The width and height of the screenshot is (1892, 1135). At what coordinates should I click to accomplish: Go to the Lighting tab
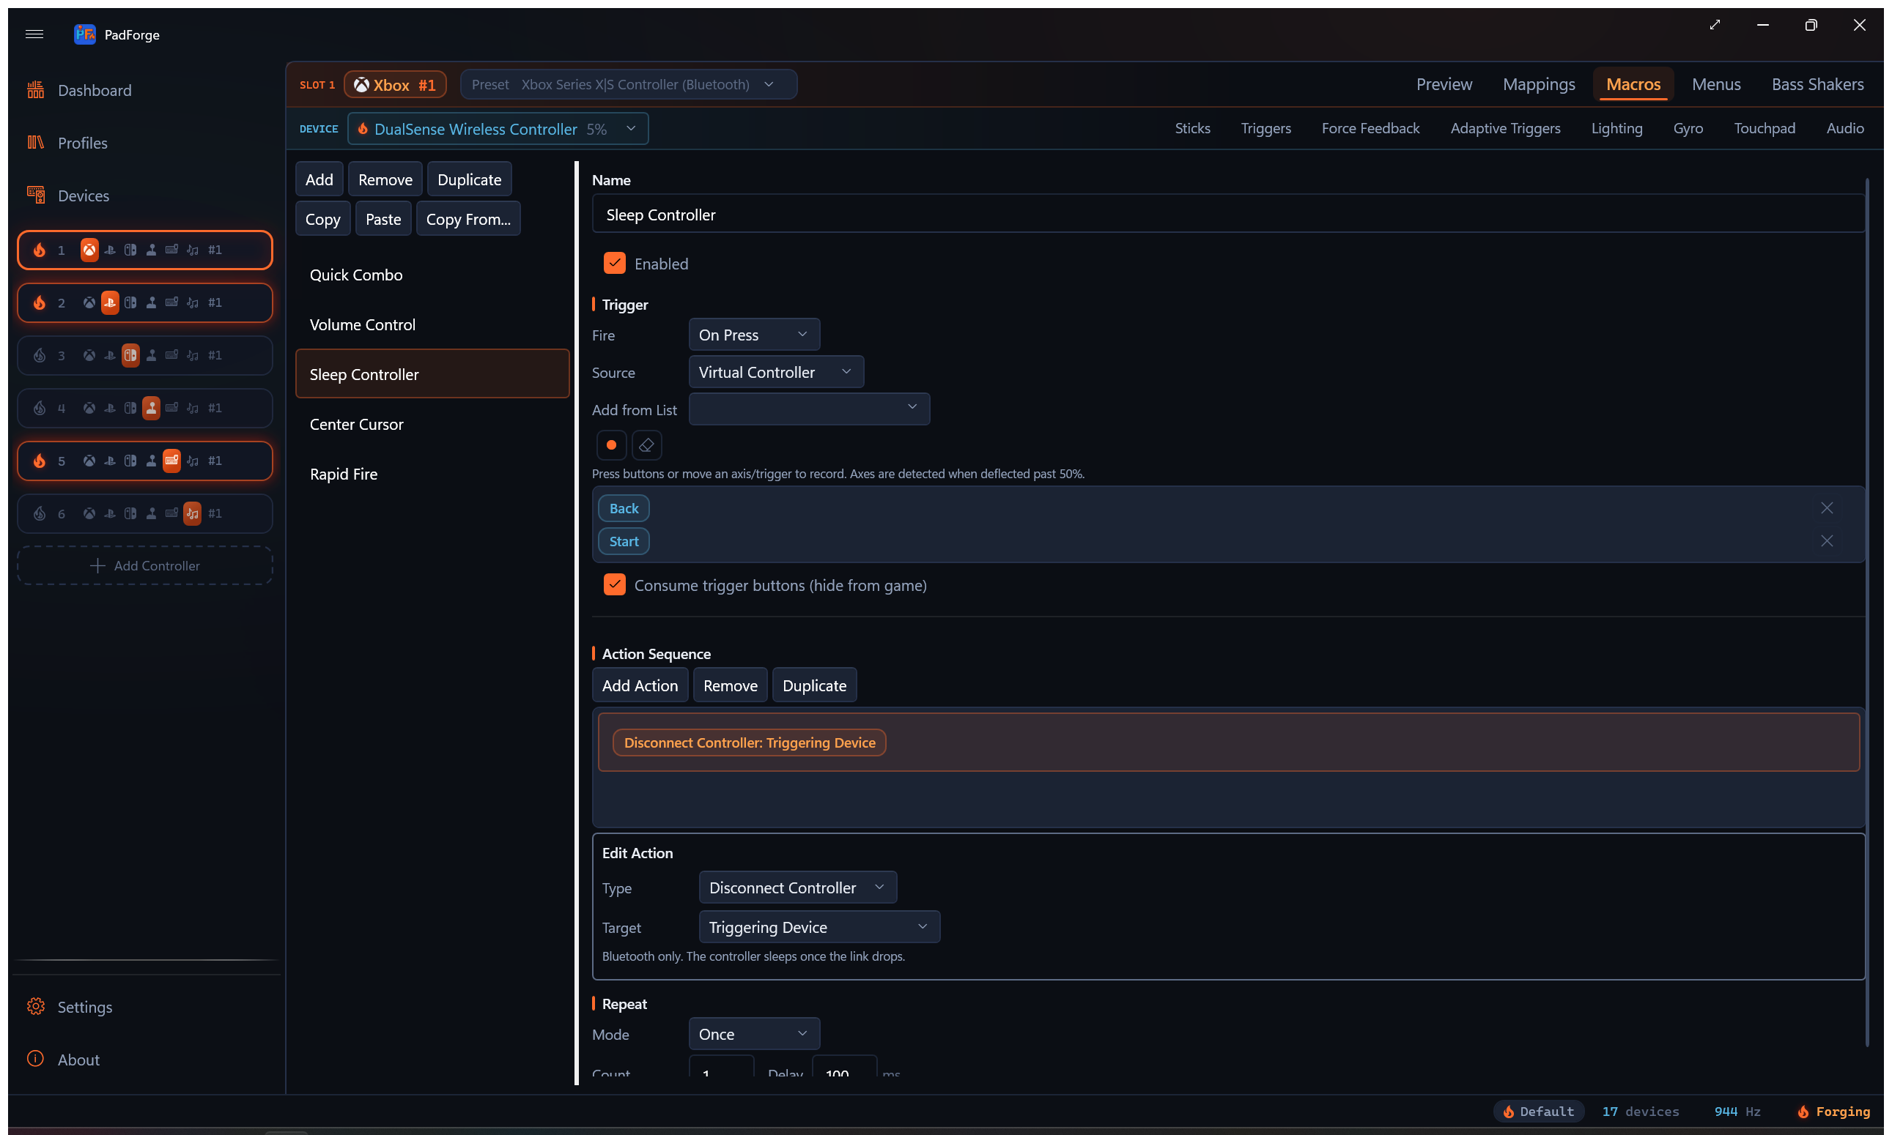tap(1616, 128)
